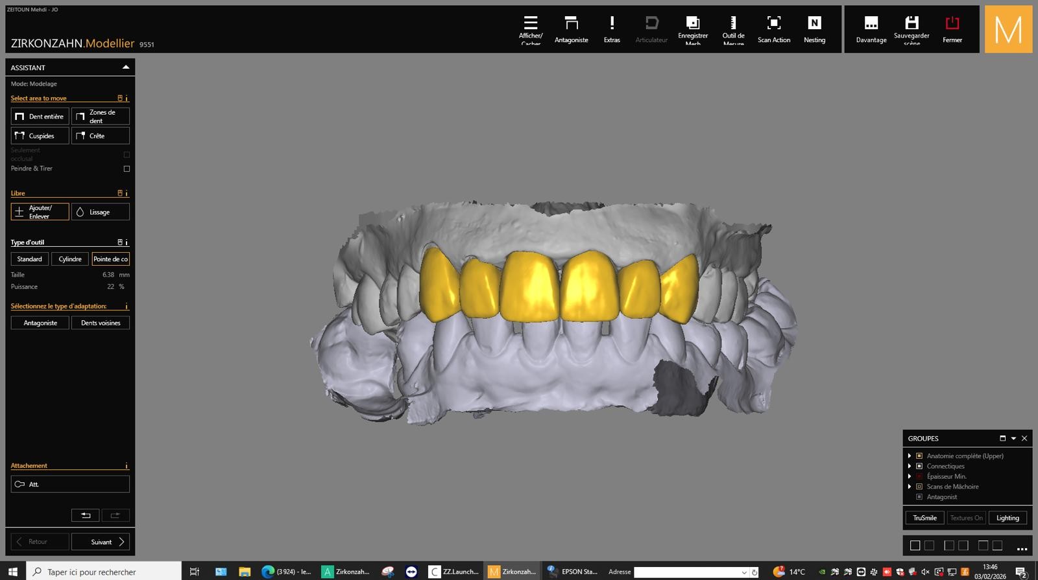Click the TruSmile button
This screenshot has height=580, width=1038.
(924, 518)
